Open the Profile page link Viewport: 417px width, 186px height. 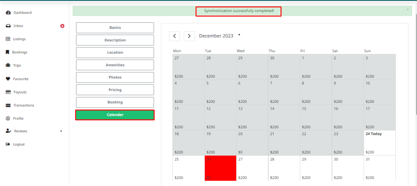pyautogui.click(x=18, y=119)
